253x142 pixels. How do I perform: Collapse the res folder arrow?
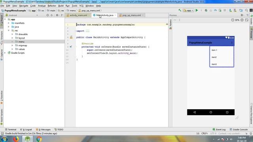coord(9,30)
